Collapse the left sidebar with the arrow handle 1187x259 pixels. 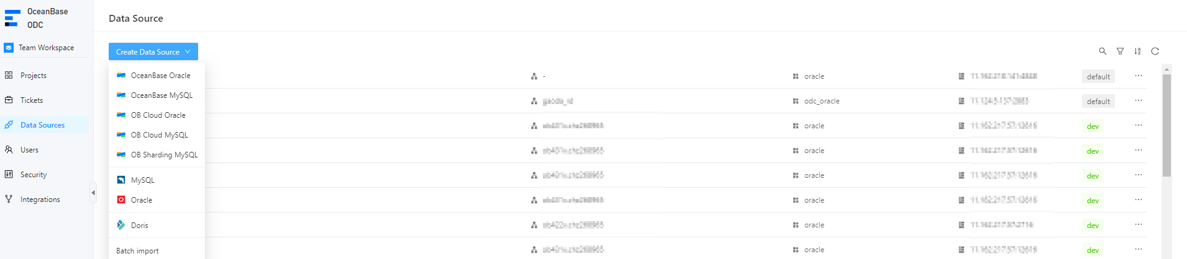tap(93, 193)
